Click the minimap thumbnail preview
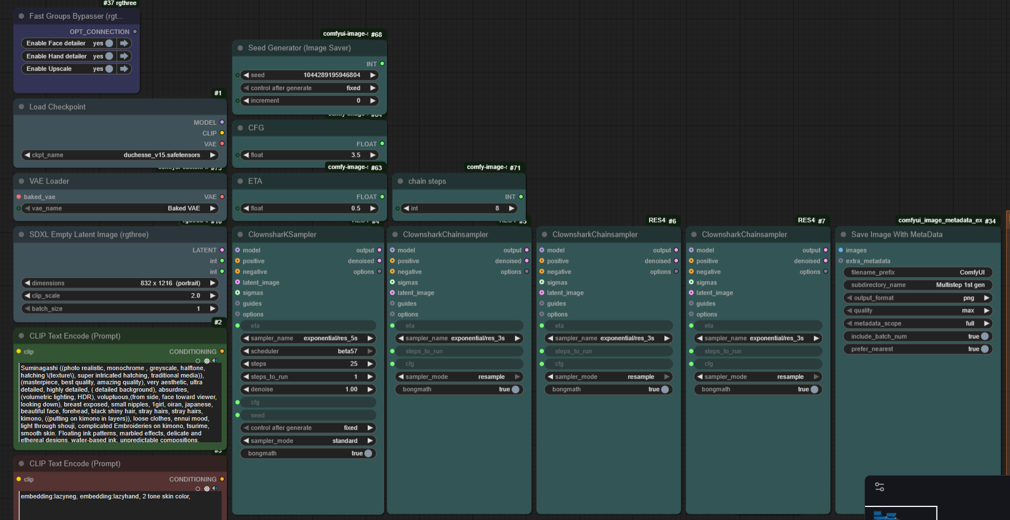 (x=901, y=513)
